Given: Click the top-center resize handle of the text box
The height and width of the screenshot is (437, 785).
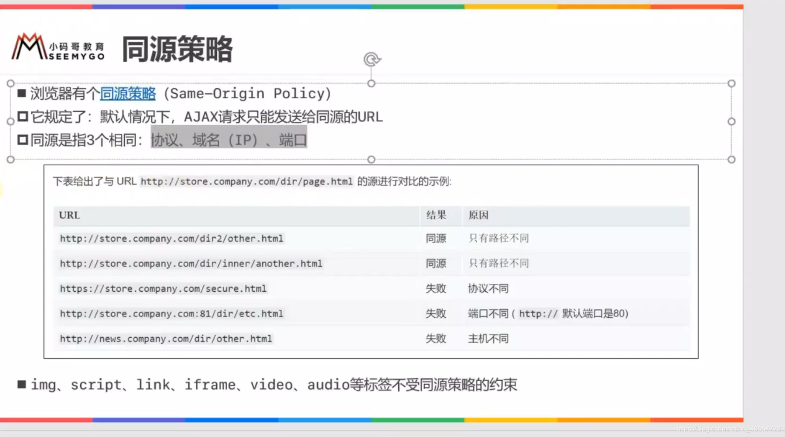Looking at the screenshot, I should click(x=371, y=83).
